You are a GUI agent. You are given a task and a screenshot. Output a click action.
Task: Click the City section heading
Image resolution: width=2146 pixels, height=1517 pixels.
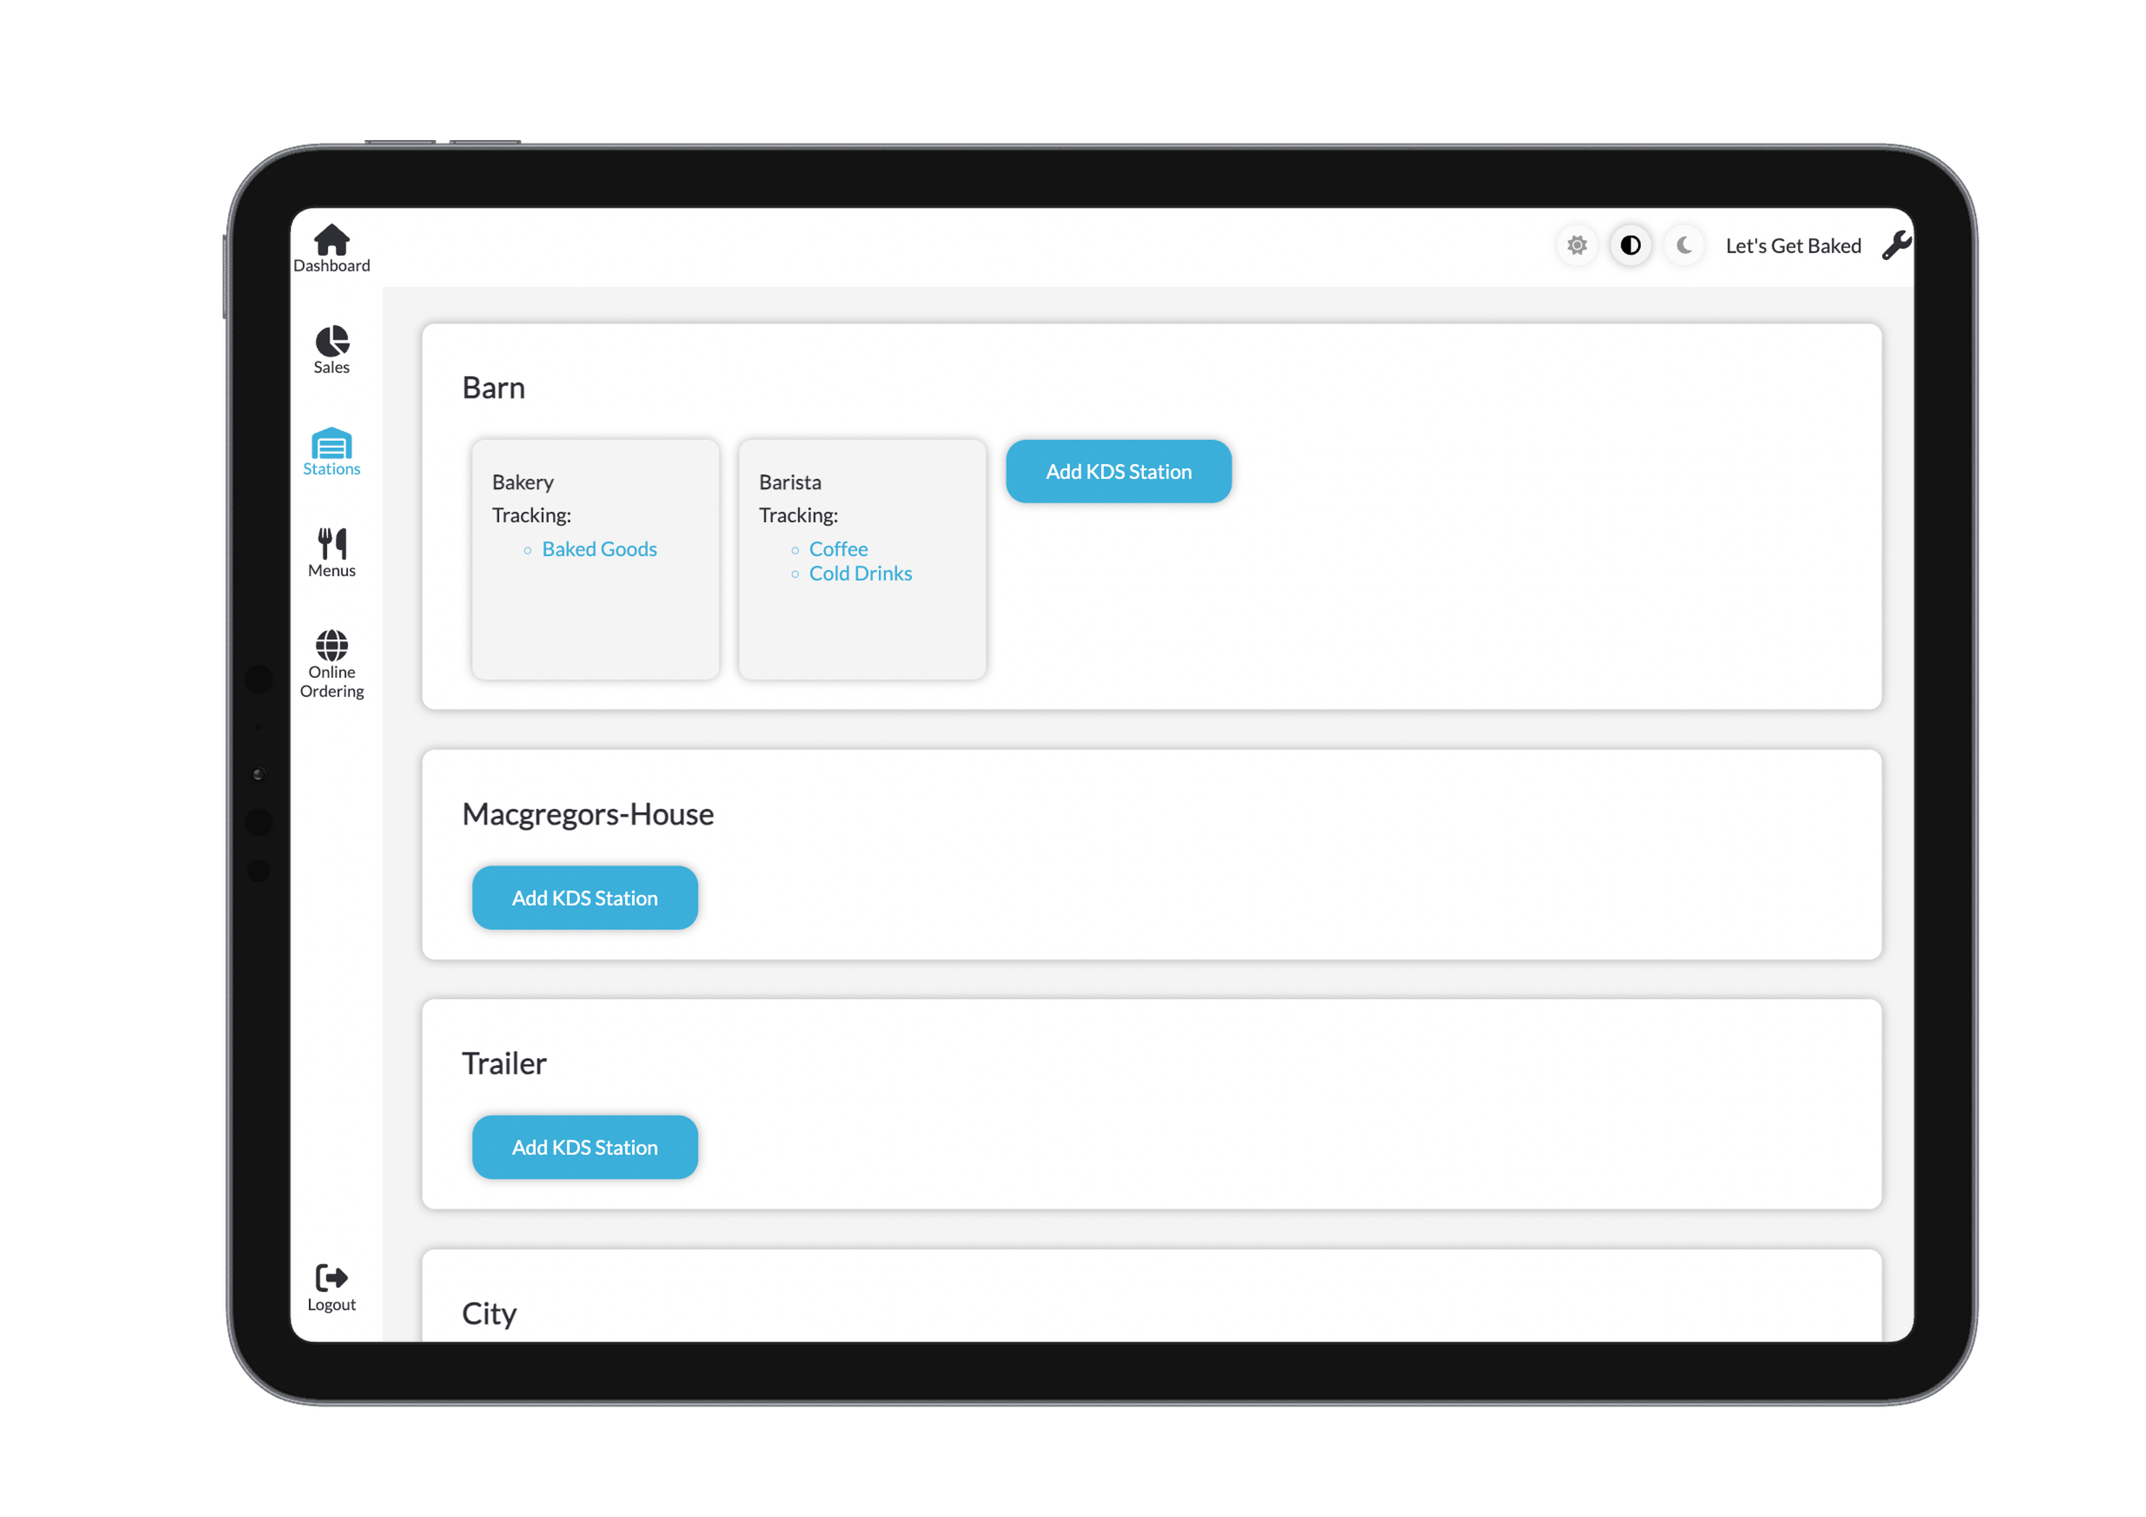pos(489,1314)
